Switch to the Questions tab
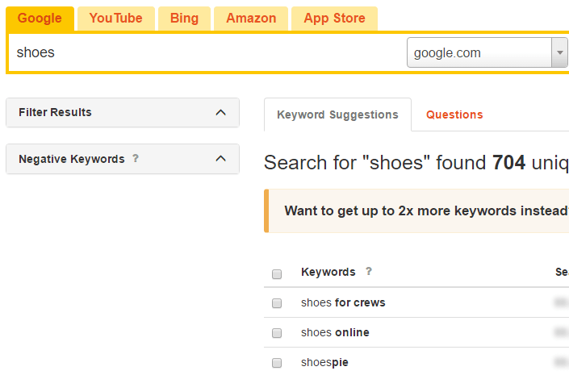Screen dimensions: 569x375 point(454,115)
